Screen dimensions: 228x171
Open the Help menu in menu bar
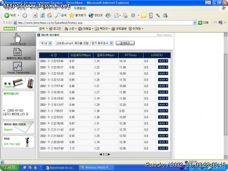click(80, 8)
